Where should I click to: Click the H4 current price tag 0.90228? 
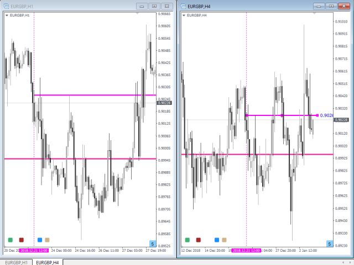tap(341, 120)
